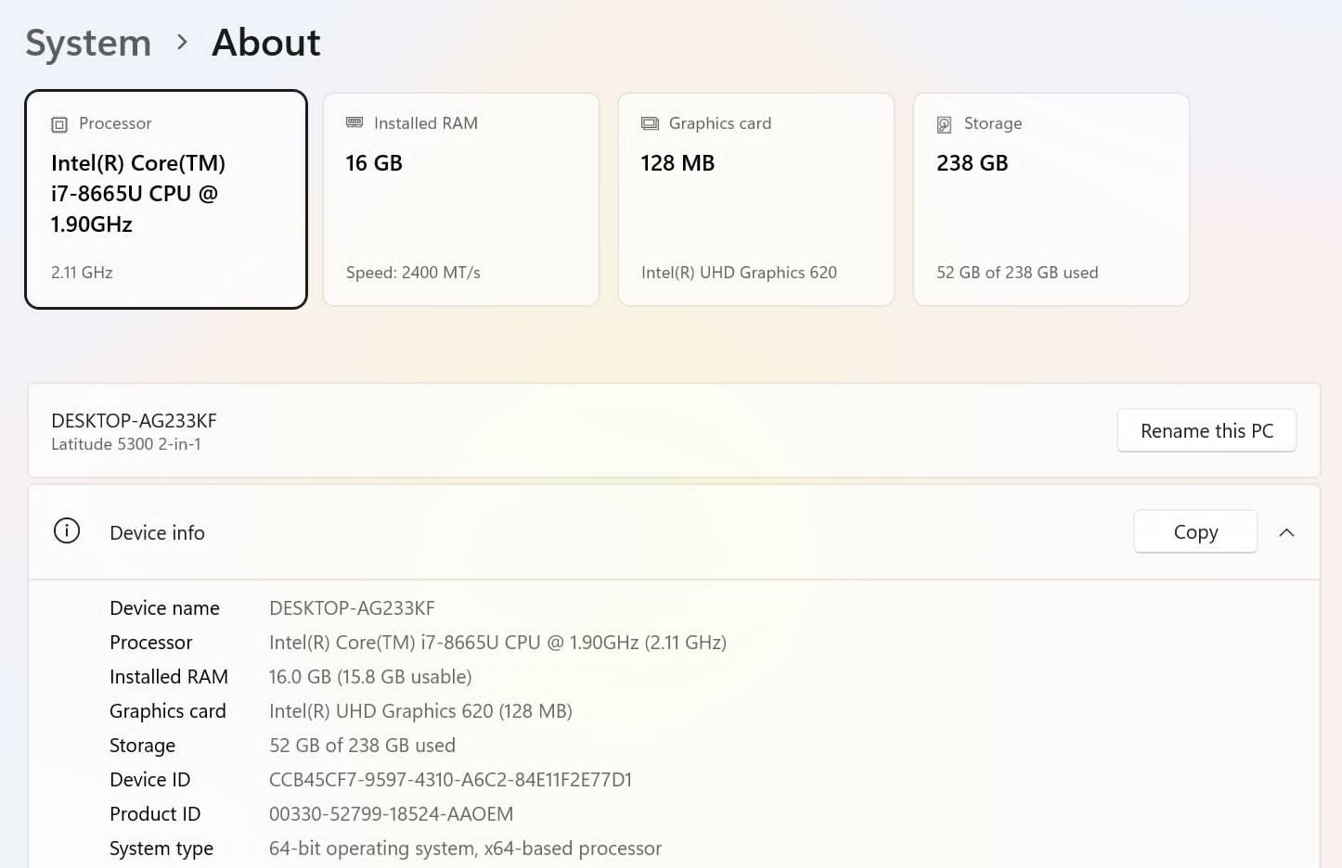Screen dimensions: 1342x868
Task: Click the Speed: 2400 MT/s text
Action: [x=413, y=273]
